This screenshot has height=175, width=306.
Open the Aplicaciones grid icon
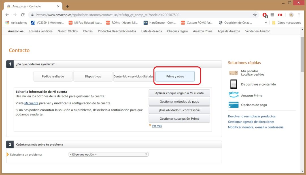click(x=7, y=23)
